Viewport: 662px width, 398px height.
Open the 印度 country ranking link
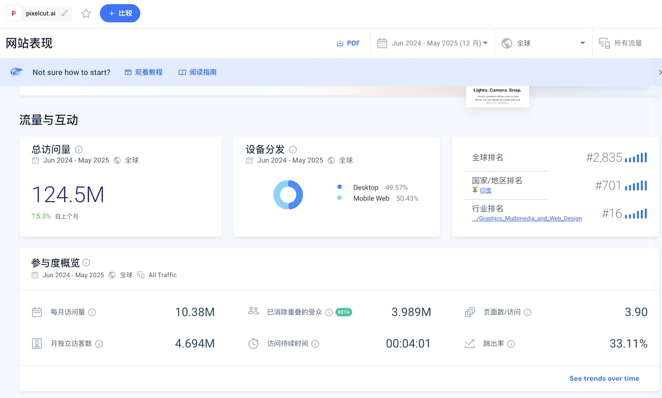point(485,190)
